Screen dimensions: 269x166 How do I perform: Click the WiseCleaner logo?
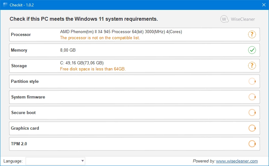[238, 19]
